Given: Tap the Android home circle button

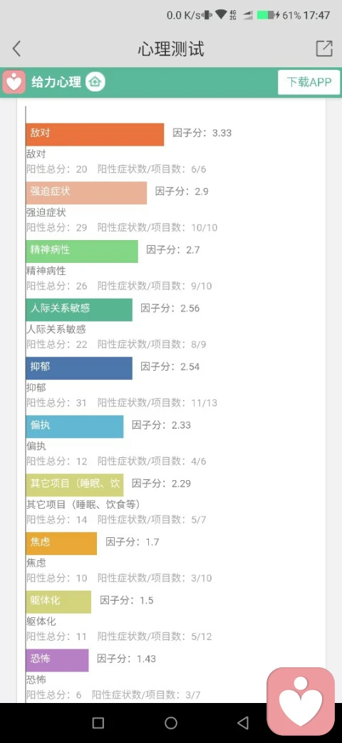Looking at the screenshot, I should [171, 722].
